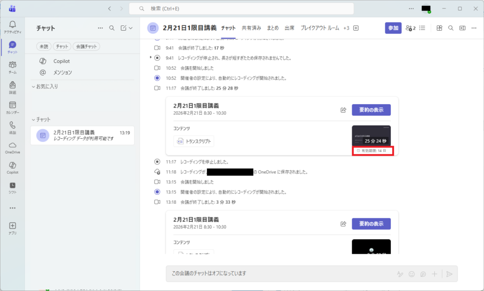Expand the +3 more tabs overflow
Screen dimensions: 484x291
(346, 28)
